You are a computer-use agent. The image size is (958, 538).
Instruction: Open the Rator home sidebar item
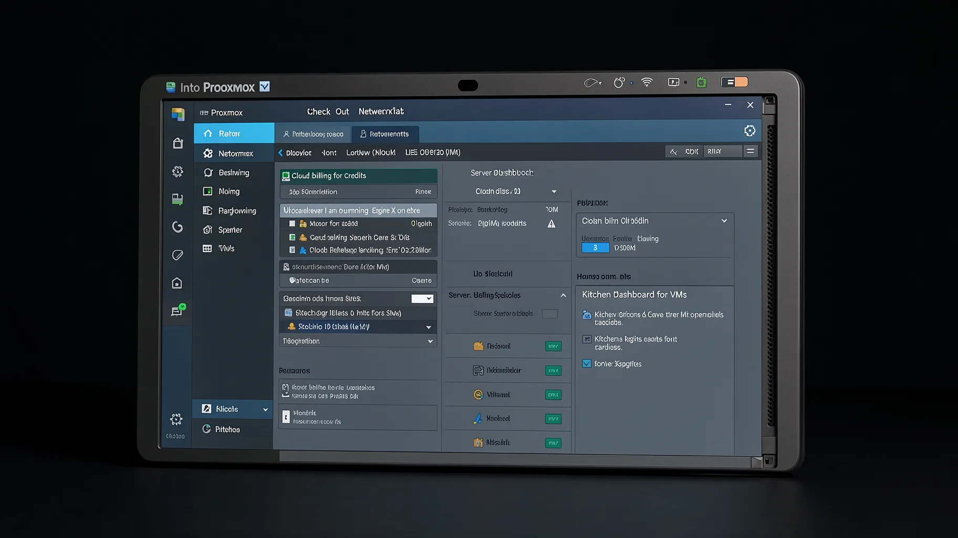coord(234,133)
